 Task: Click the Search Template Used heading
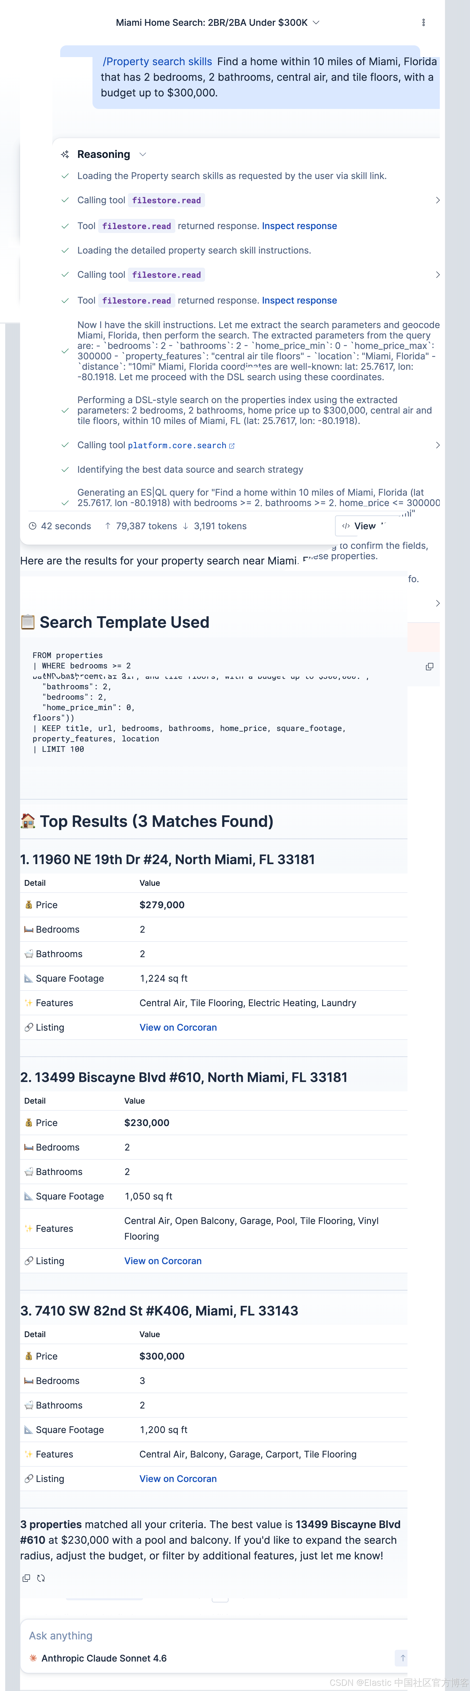[115, 622]
